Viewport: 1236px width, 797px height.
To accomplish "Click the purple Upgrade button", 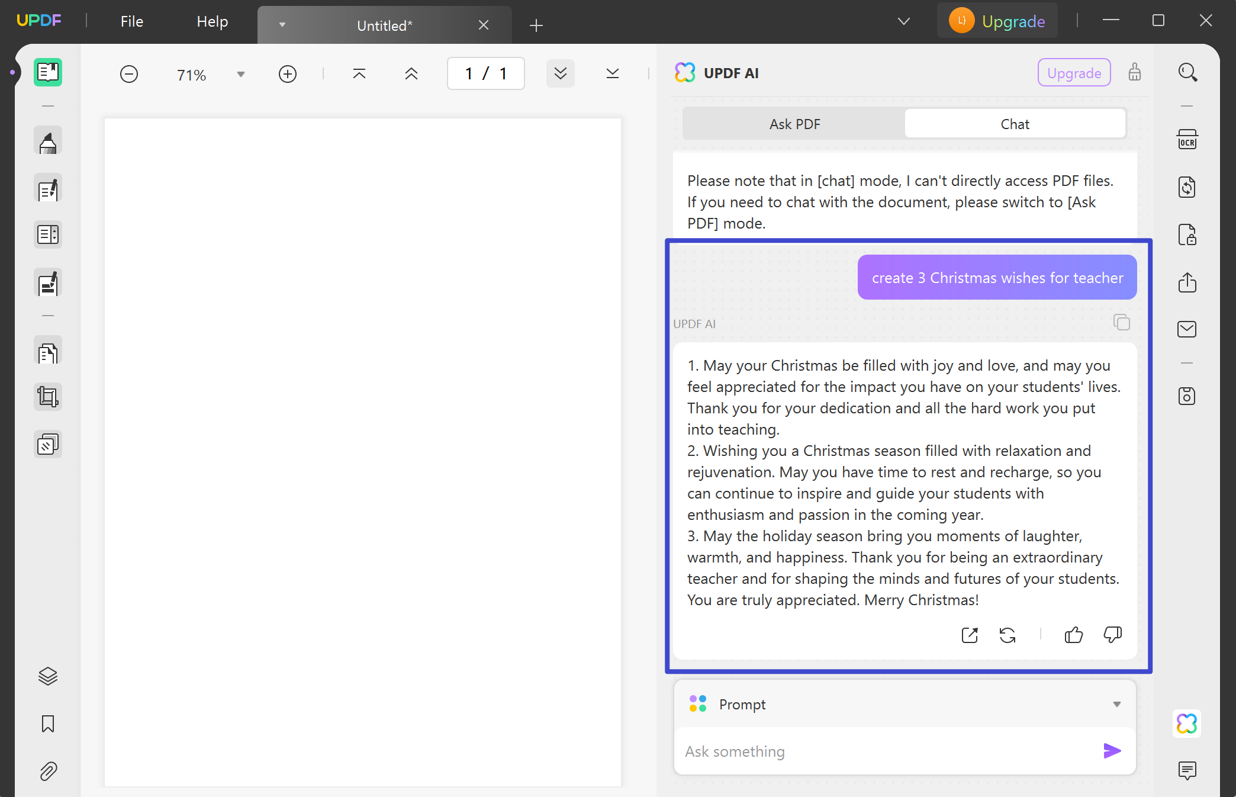I will (x=1074, y=73).
